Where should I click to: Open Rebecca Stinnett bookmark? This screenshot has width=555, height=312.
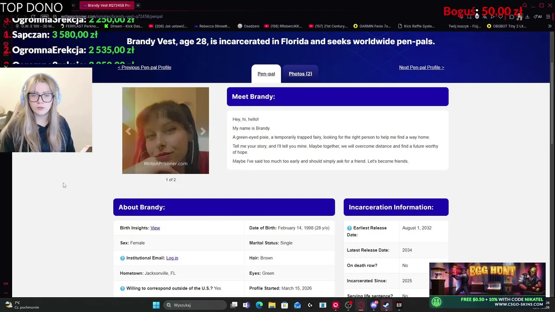pyautogui.click(x=212, y=26)
